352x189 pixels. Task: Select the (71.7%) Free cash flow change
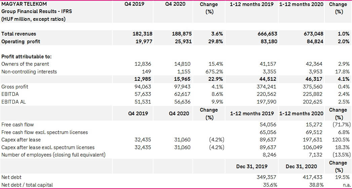coord(342,125)
